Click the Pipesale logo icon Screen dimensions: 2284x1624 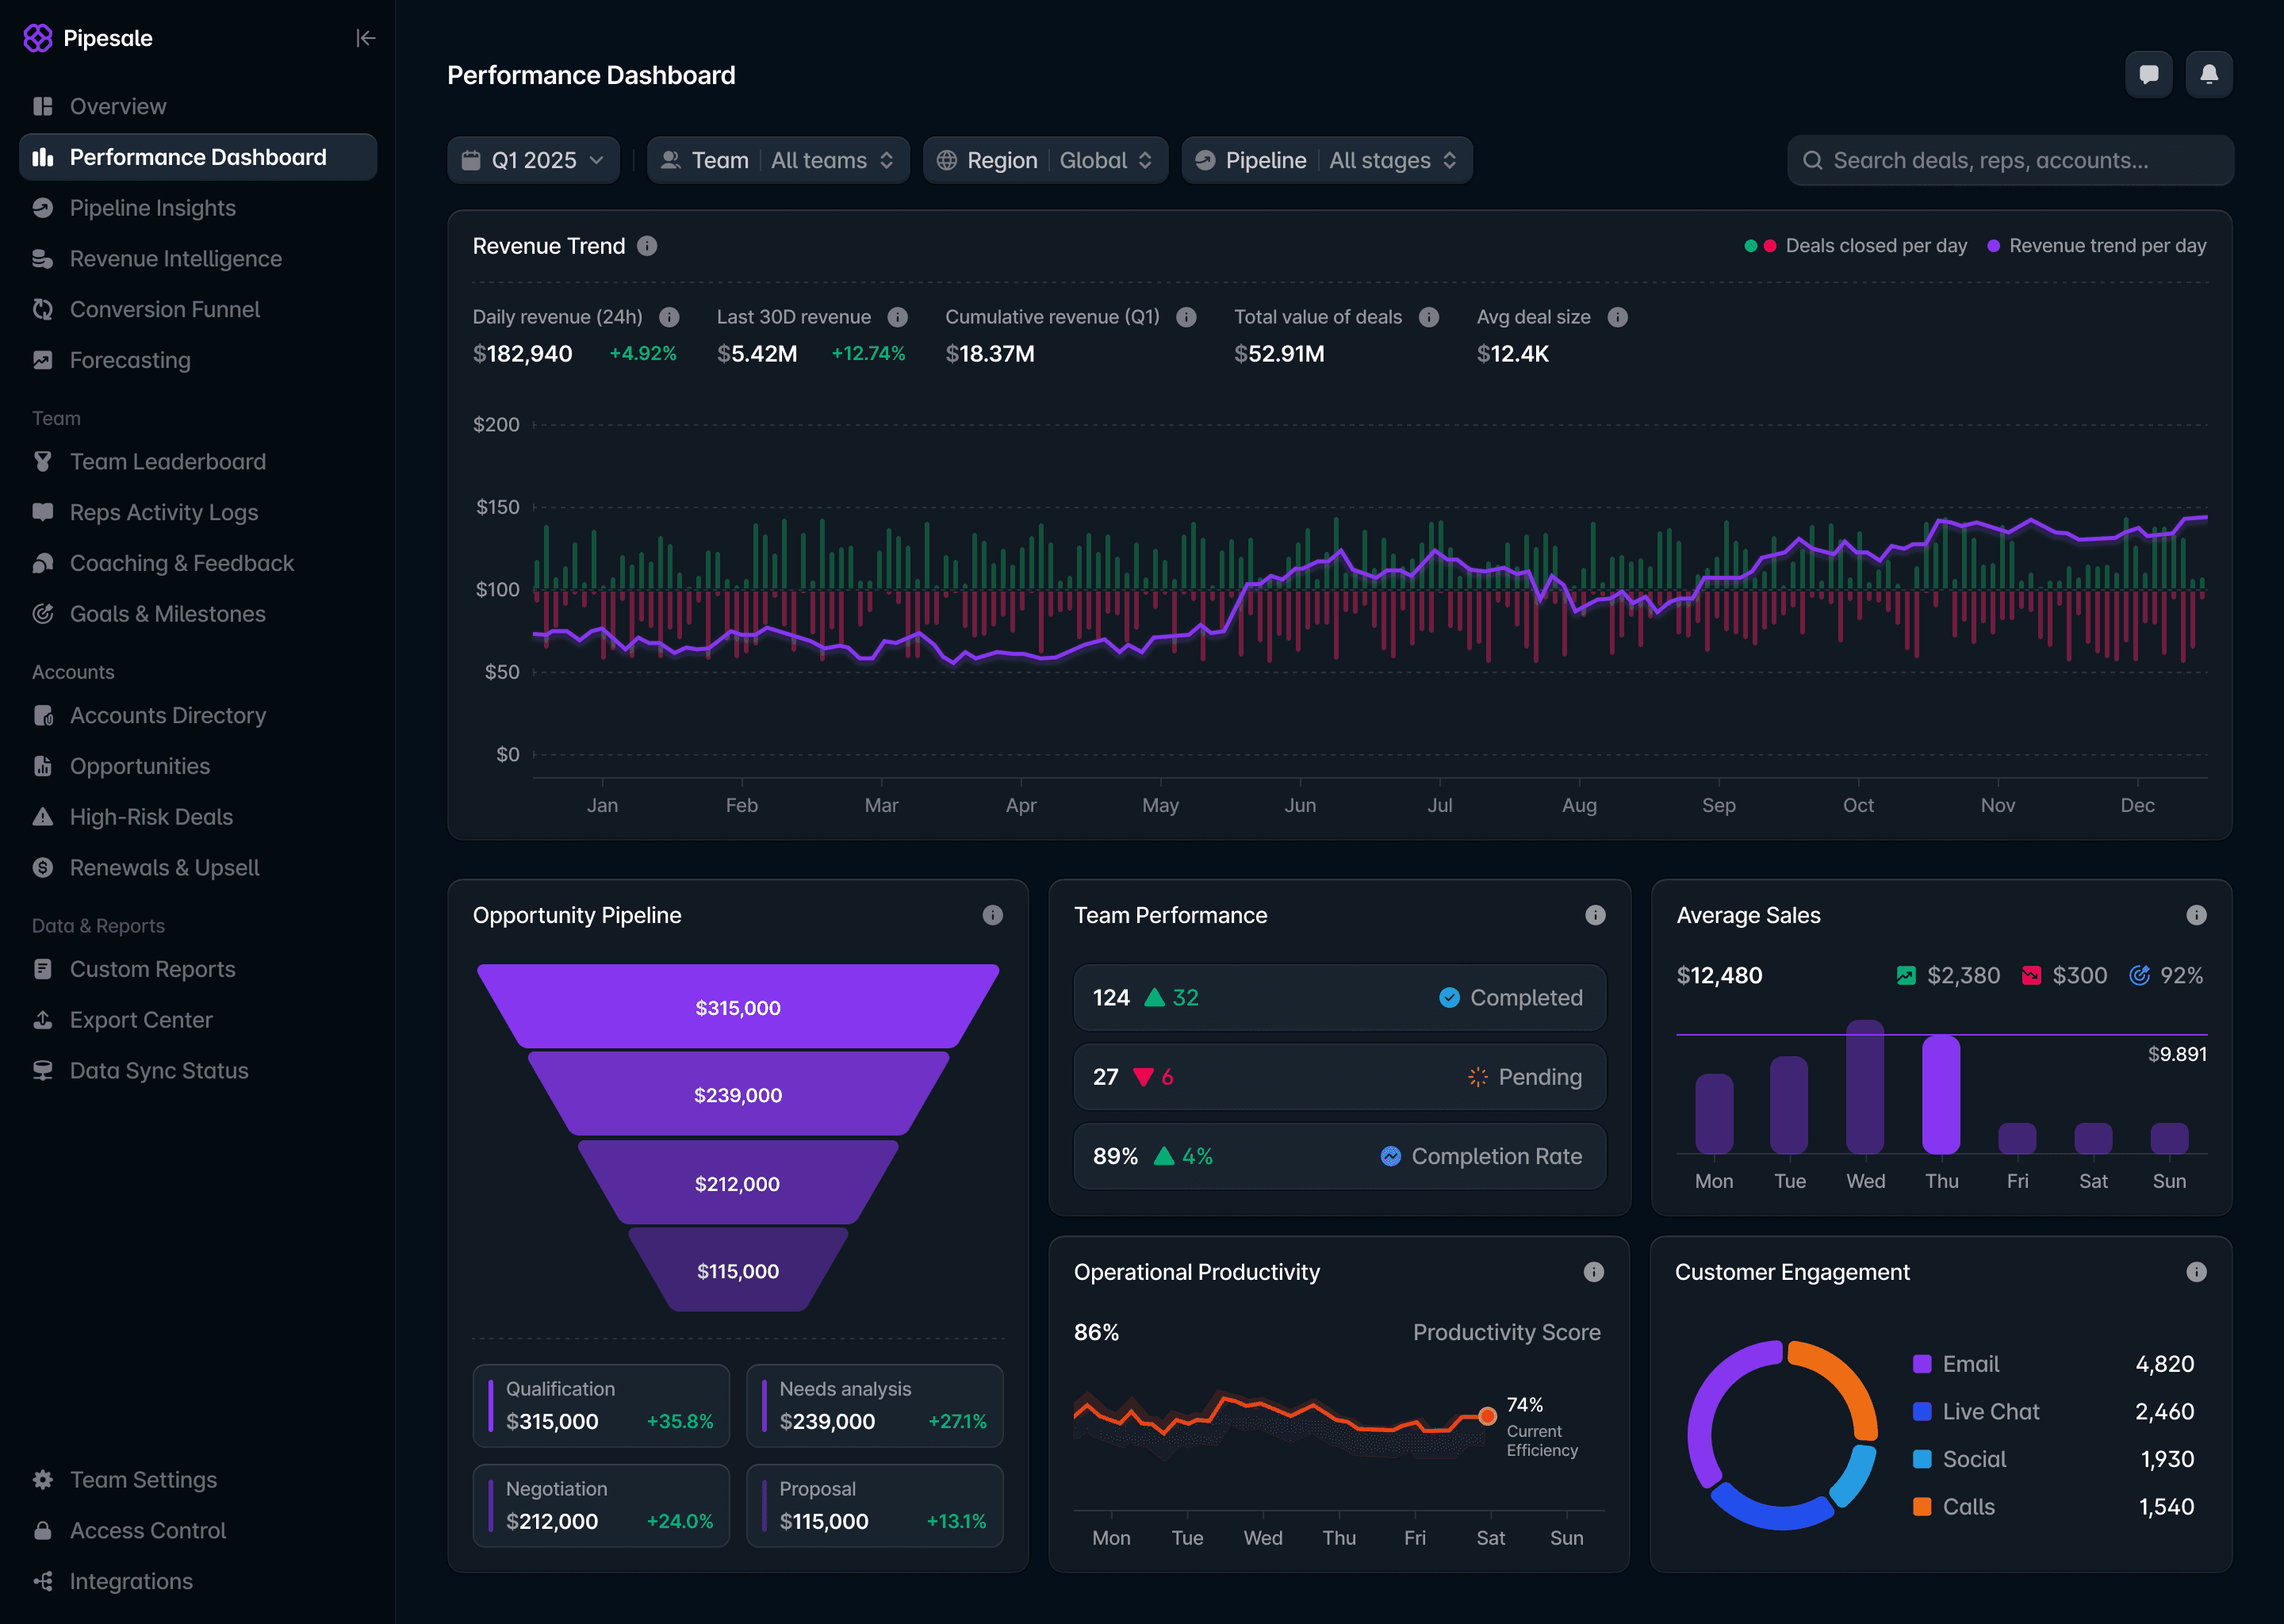[x=38, y=38]
